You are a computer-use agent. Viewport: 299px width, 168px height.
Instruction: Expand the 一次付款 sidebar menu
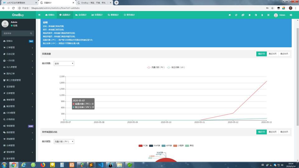[x=18, y=61]
